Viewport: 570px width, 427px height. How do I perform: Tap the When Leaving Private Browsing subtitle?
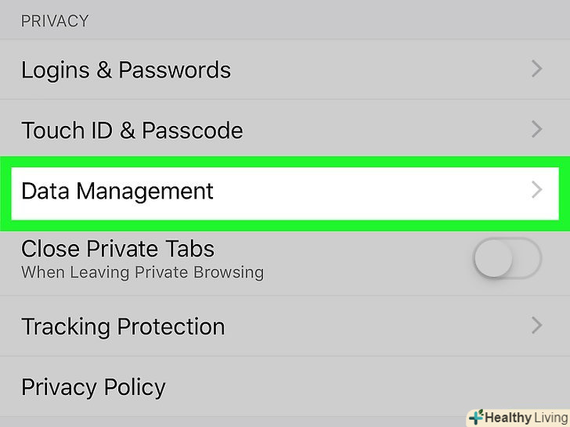(x=142, y=273)
